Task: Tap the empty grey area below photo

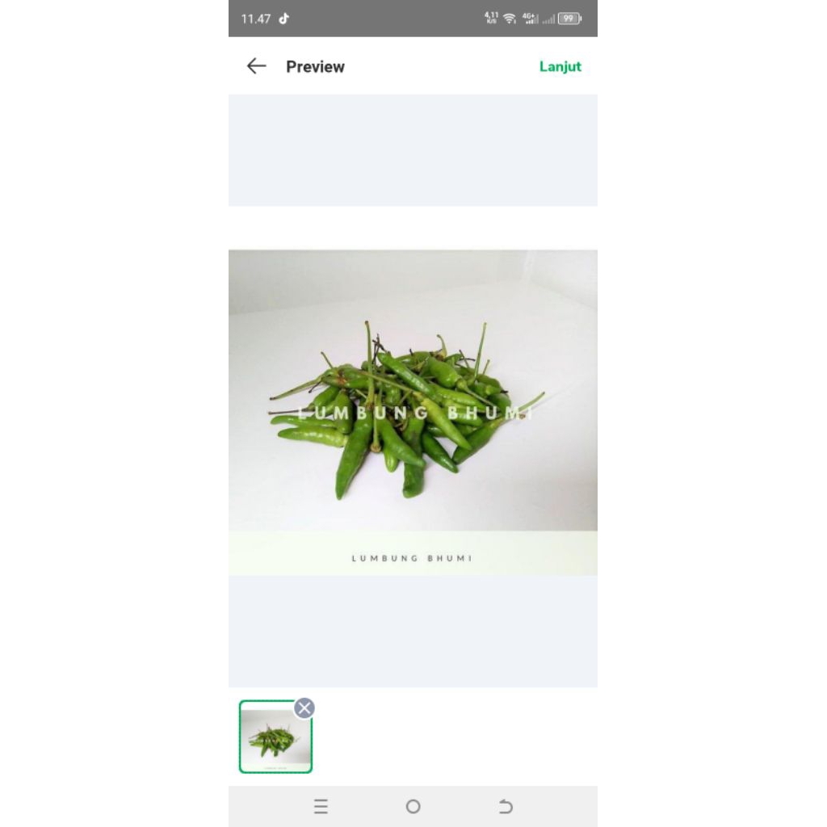Action: pyautogui.click(x=413, y=632)
